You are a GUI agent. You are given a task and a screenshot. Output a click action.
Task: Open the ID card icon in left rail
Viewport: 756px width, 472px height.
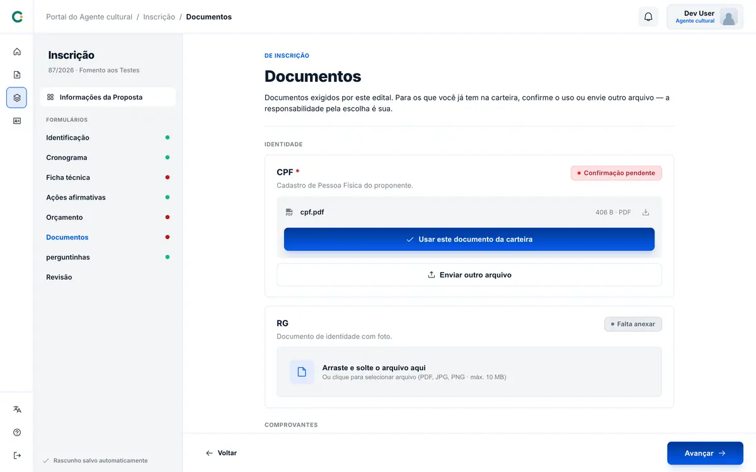coord(17,121)
